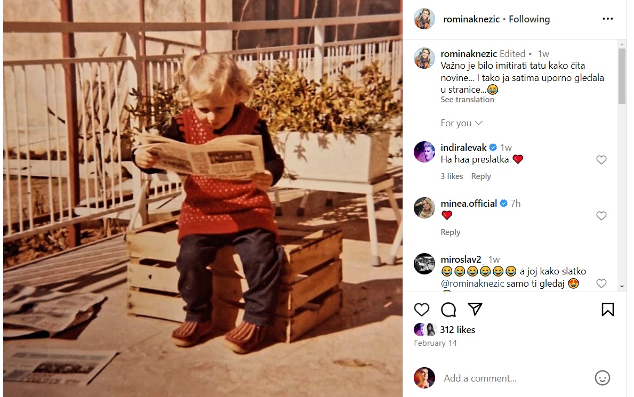This screenshot has height=397, width=634.
Task: Click the scrollbar down arrow in comments
Action: click(x=622, y=287)
